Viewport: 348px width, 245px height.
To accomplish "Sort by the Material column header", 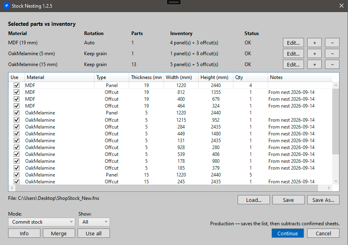I will 59,77.
